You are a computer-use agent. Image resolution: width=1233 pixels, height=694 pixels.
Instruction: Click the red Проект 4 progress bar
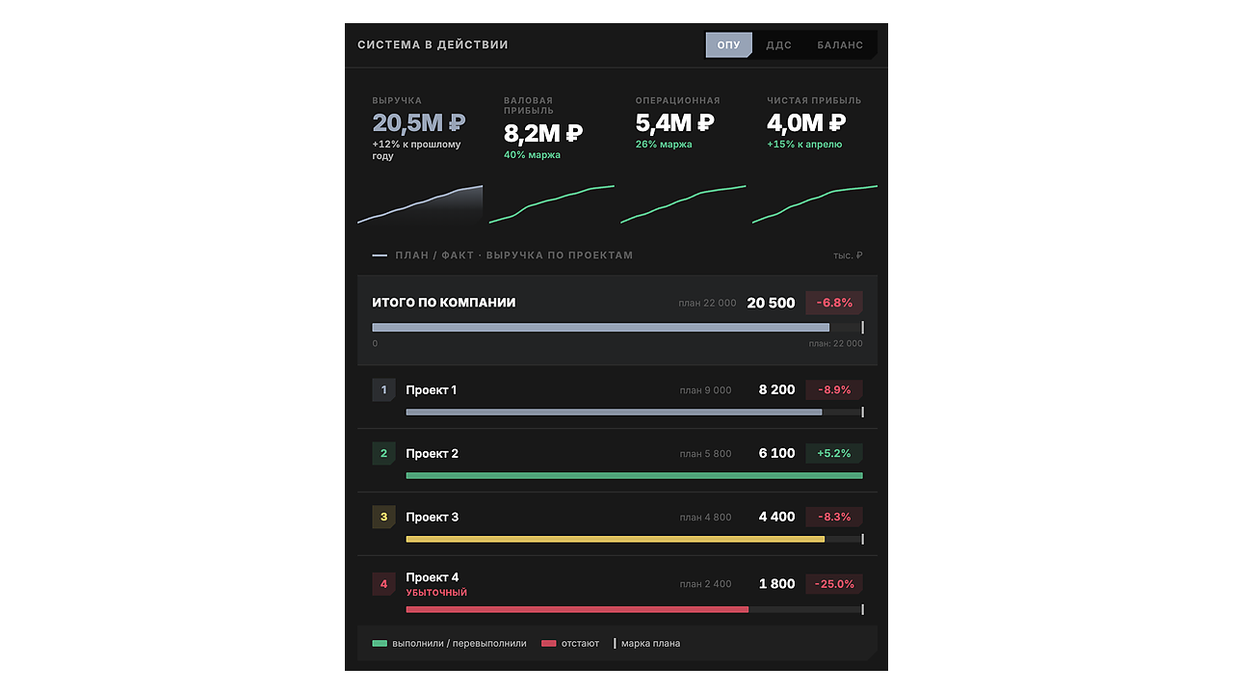pyautogui.click(x=634, y=609)
